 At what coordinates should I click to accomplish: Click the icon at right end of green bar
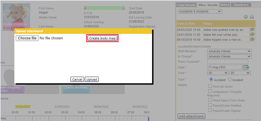[123, 8]
